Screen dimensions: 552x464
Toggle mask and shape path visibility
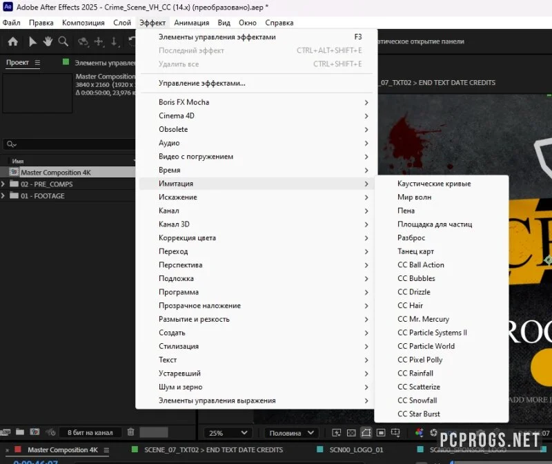[x=366, y=433]
